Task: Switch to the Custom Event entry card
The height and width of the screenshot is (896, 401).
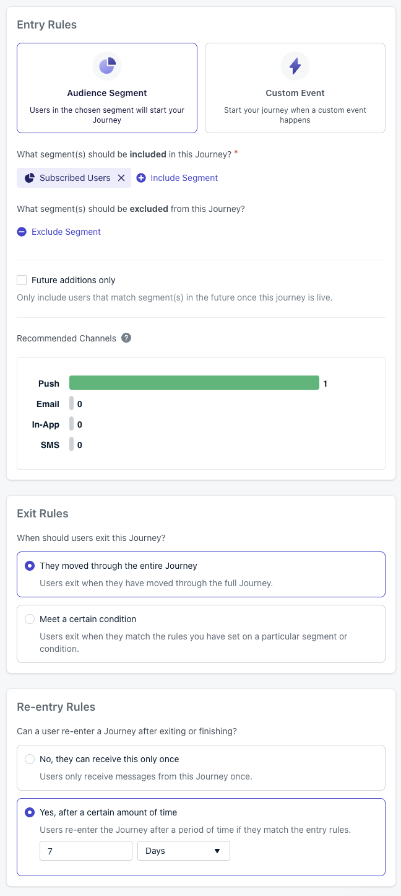Action: tap(295, 88)
